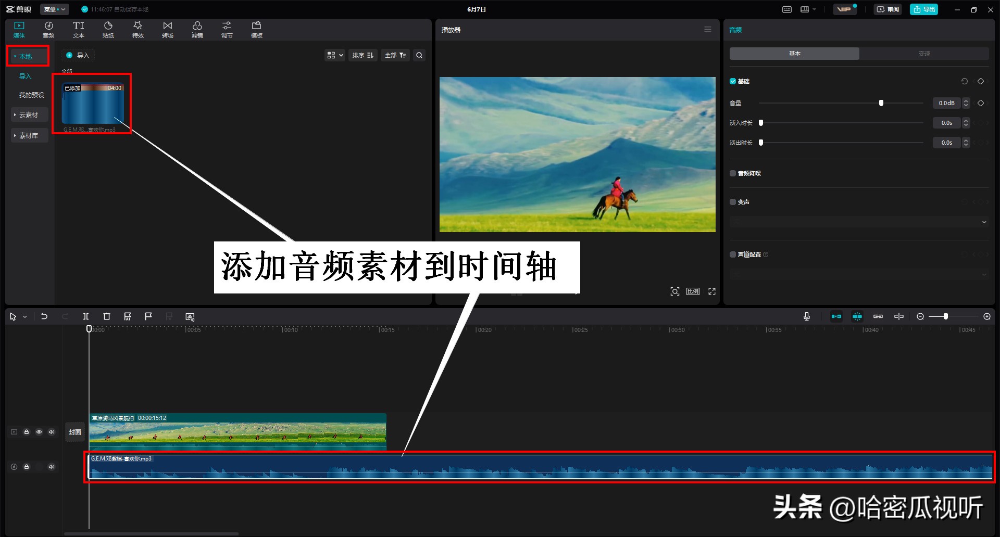Screen dimensions: 1000x537
Task: Click the microphone voiceover recording icon
Action: 807,316
